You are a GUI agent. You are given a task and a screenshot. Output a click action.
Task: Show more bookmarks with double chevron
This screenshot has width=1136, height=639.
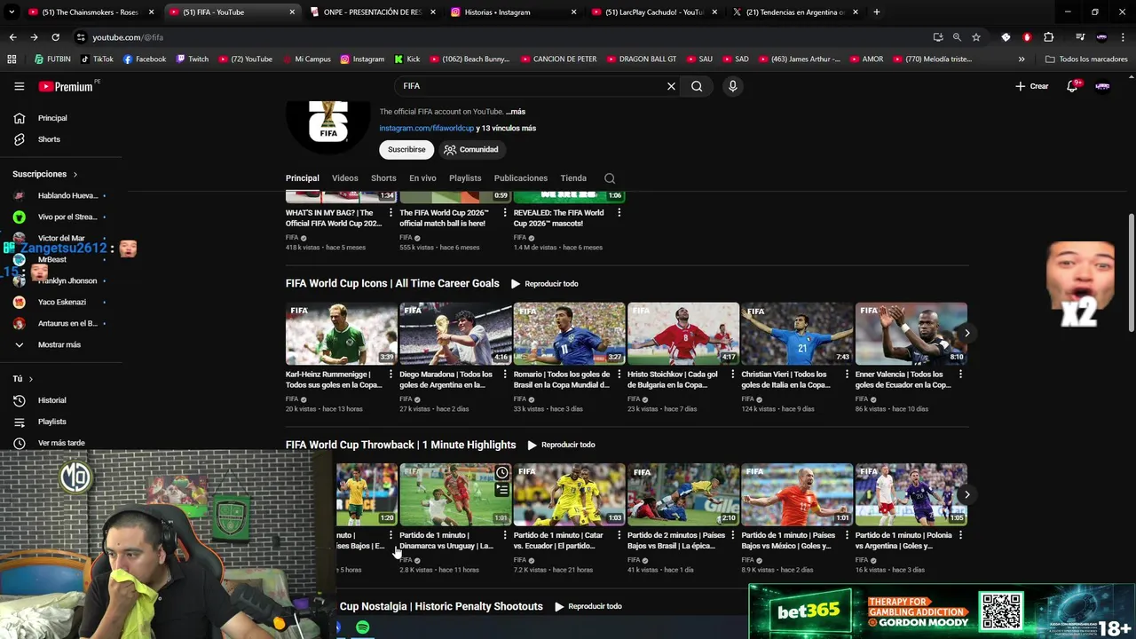tap(1022, 59)
